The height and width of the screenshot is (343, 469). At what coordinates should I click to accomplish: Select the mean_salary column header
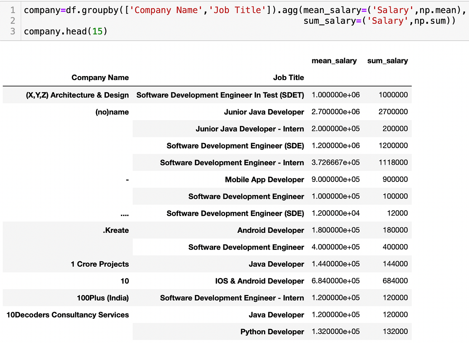tap(334, 61)
